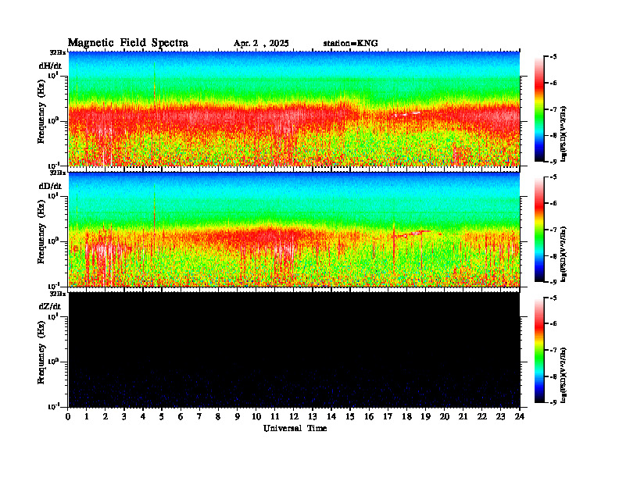
Task: Click hour tick label '4' on time axis
Action: [x=143, y=416]
